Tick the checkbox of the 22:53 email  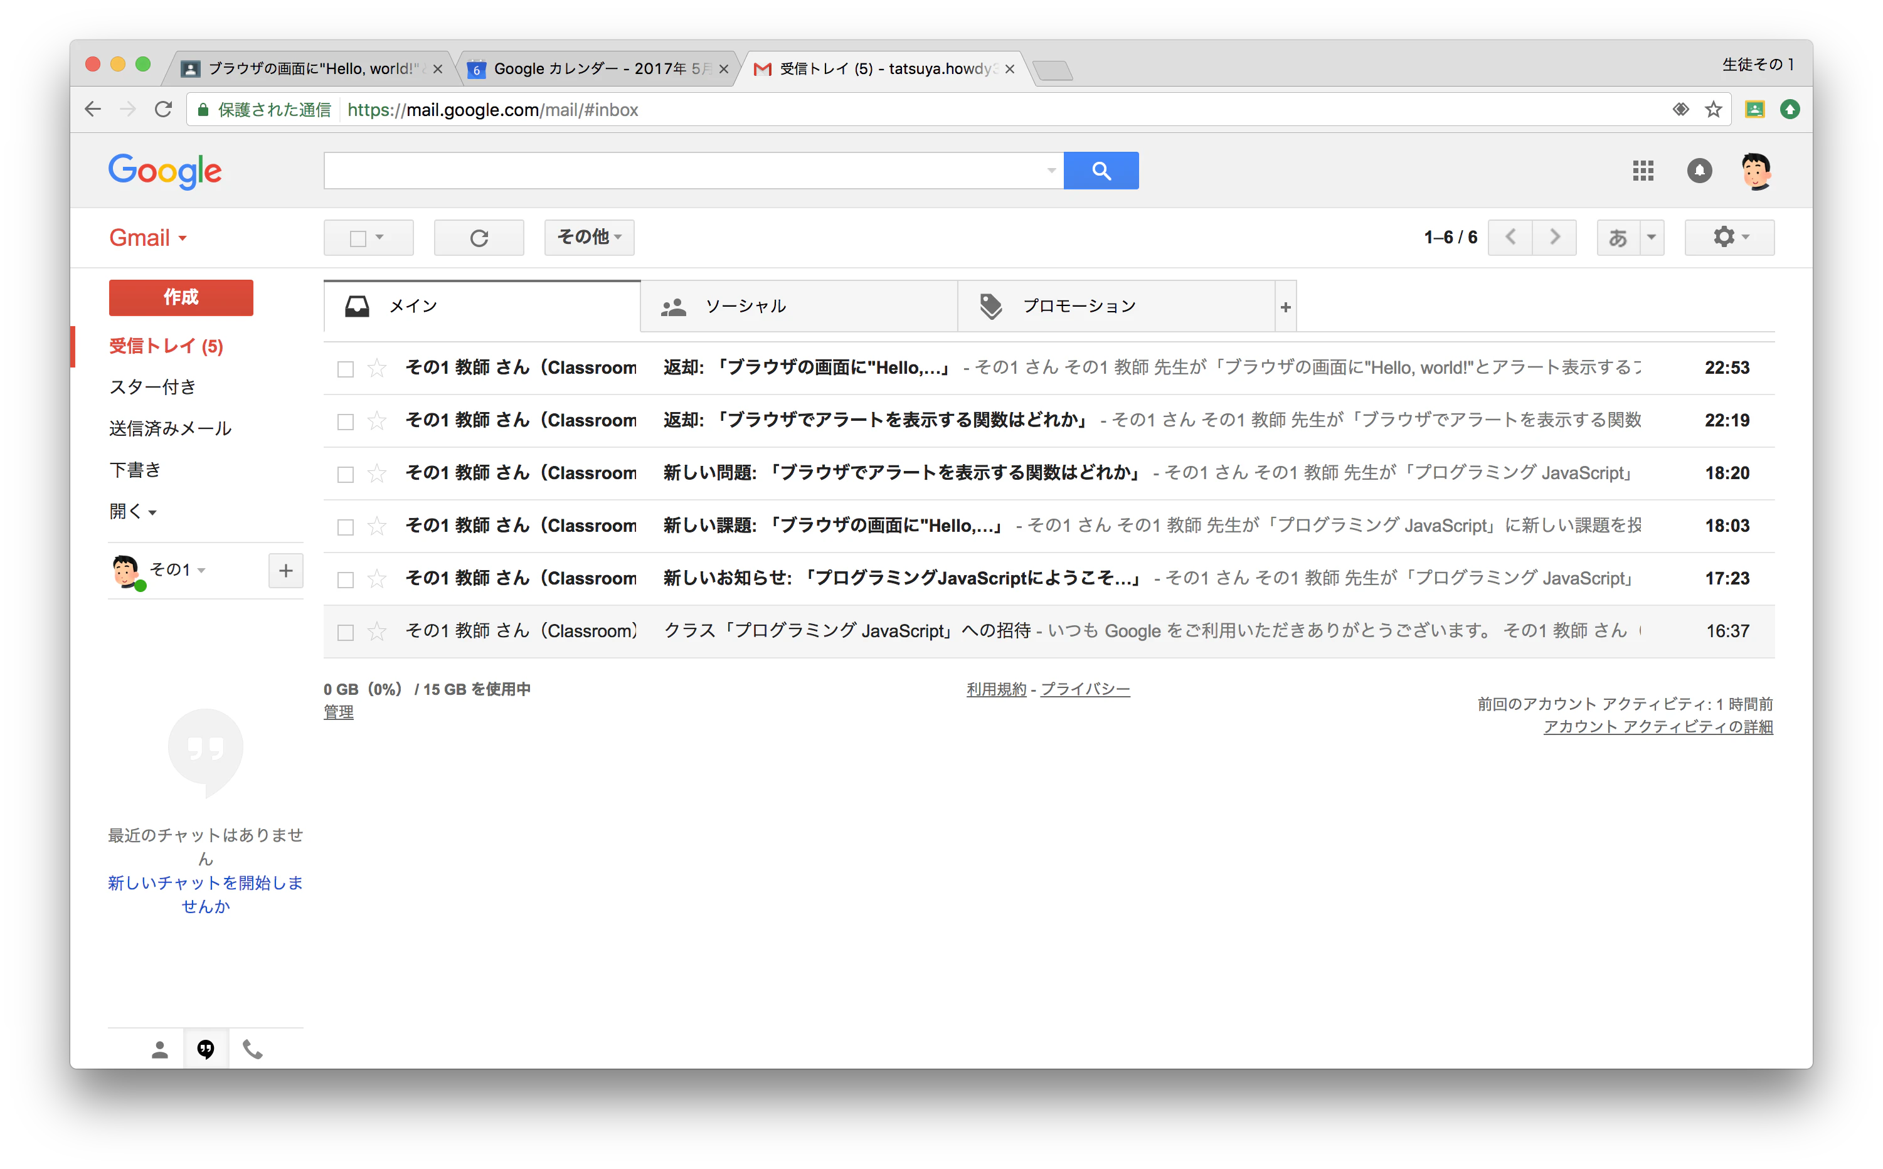pyautogui.click(x=346, y=369)
